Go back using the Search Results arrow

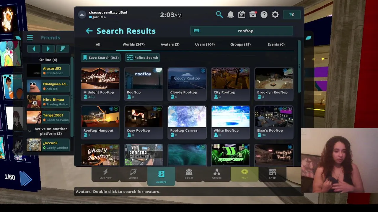(89, 31)
